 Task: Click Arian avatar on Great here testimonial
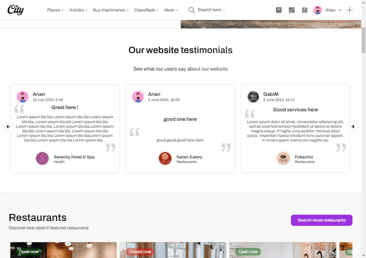pyautogui.click(x=23, y=97)
